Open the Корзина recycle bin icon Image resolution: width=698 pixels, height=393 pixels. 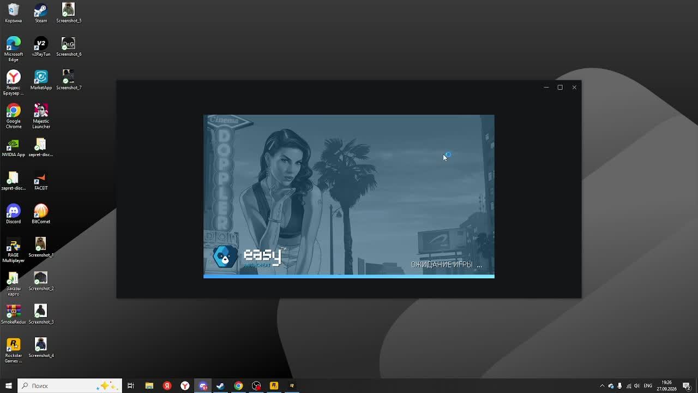coord(14,14)
